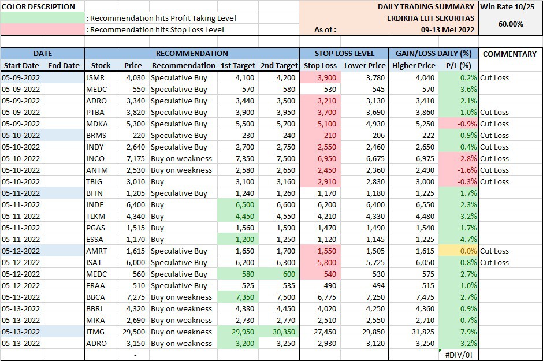This screenshot has height=361, width=543.
Task: Click the BBCA price 7,275 cell
Action: 132,297
